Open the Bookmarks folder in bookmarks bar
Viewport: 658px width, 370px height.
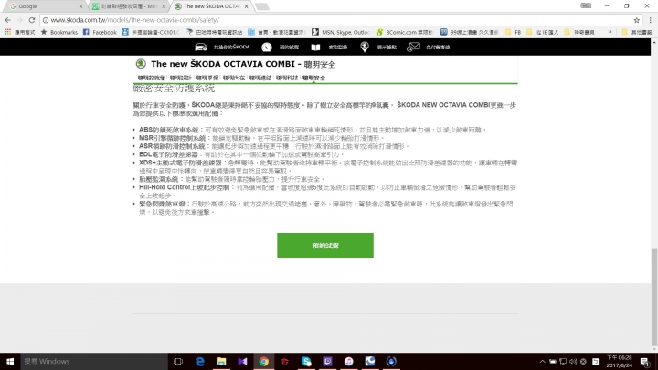(59, 32)
